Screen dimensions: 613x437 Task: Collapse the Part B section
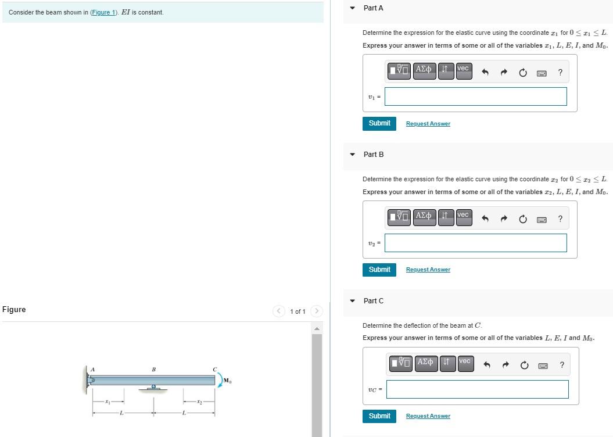(x=352, y=154)
